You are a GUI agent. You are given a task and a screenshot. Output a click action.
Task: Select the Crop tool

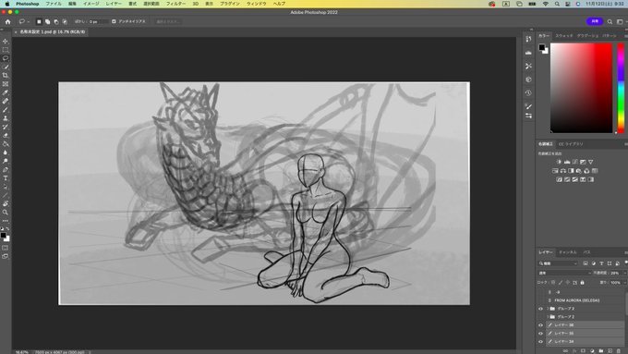6,76
